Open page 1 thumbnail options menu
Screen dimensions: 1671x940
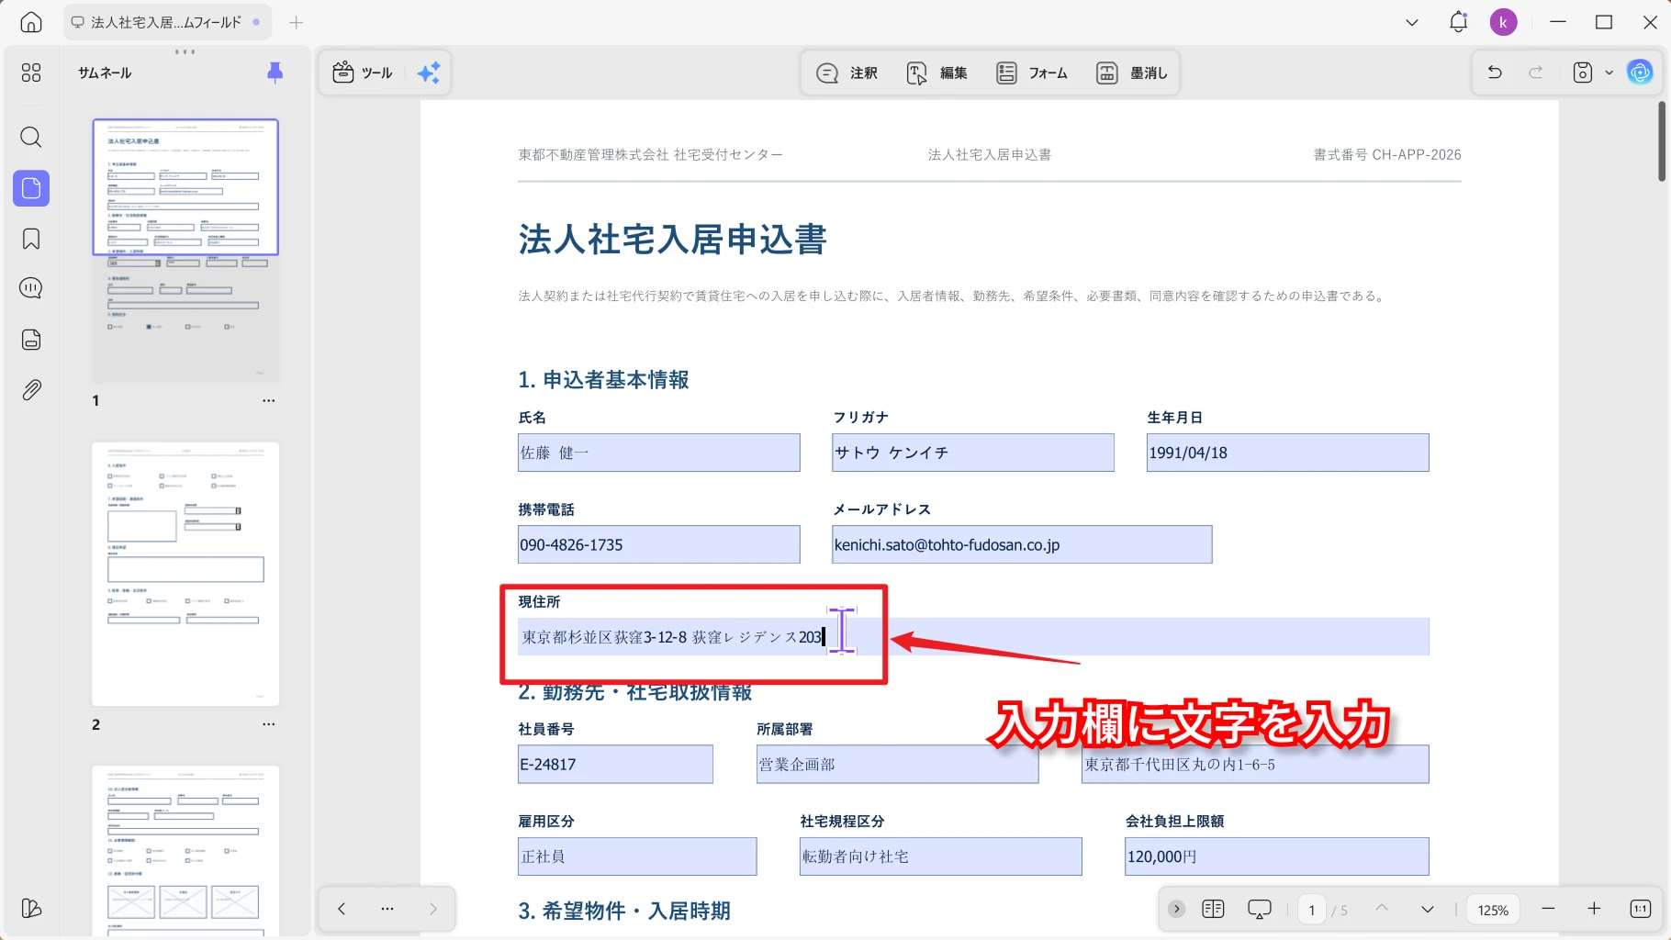tap(268, 400)
